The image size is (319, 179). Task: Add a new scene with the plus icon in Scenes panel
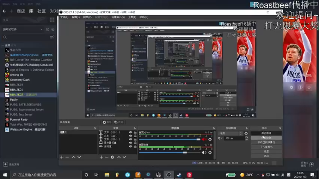[62, 157]
